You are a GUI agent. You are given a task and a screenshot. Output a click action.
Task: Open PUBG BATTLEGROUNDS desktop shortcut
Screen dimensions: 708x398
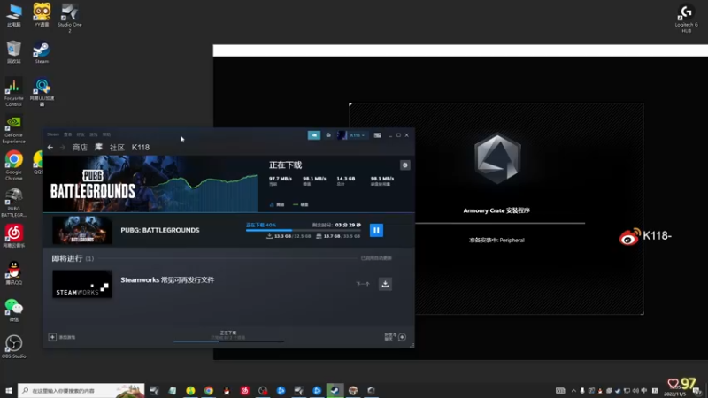13,203
